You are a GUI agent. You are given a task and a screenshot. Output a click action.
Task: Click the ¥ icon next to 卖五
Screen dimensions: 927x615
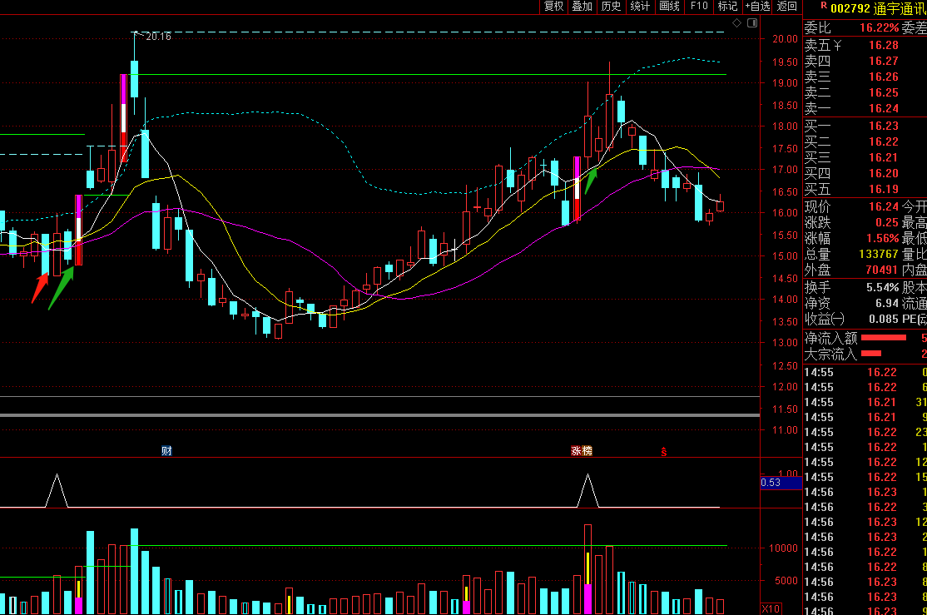[x=837, y=45]
